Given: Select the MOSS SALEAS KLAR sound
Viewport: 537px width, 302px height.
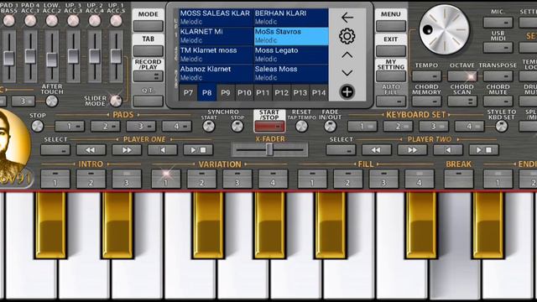Looking at the screenshot, I should pyautogui.click(x=216, y=18).
